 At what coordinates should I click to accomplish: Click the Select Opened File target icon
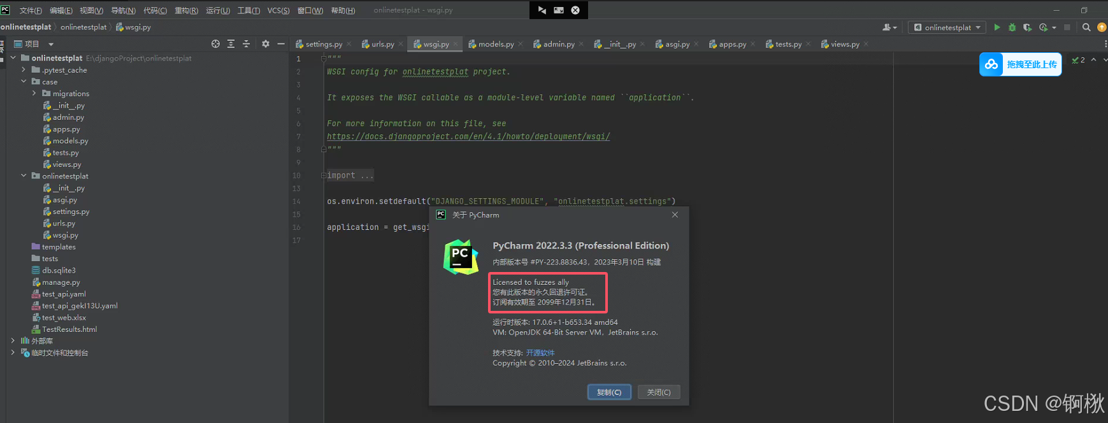click(215, 44)
